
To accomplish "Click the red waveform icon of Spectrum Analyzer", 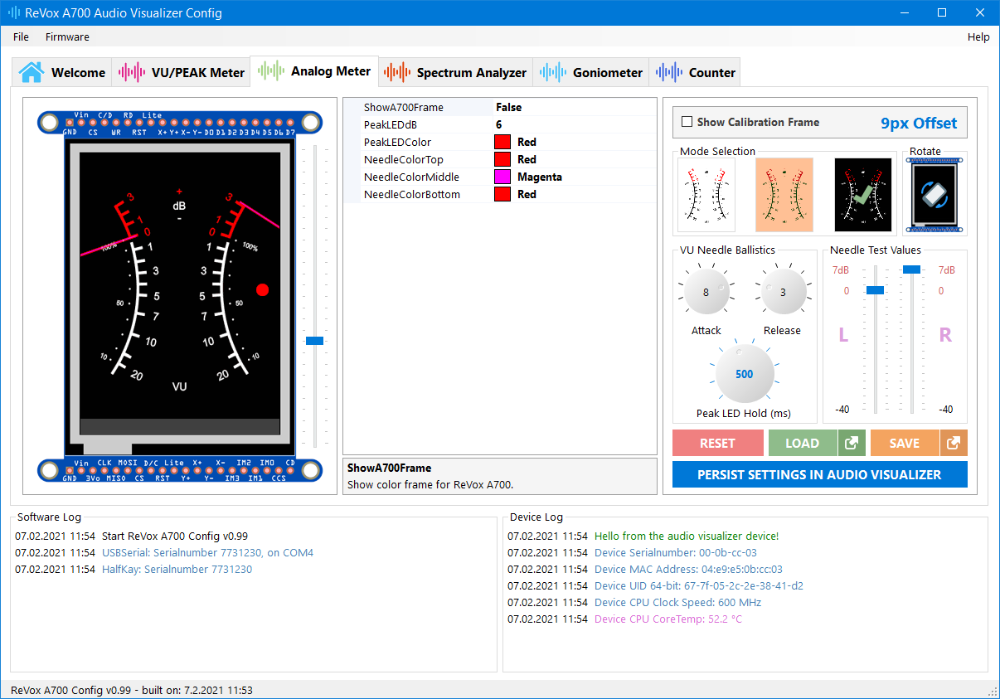I will click(397, 72).
